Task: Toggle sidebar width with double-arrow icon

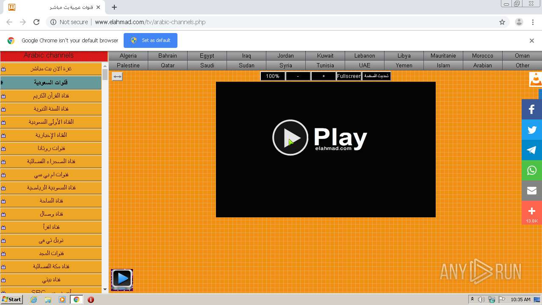Action: coord(117,76)
